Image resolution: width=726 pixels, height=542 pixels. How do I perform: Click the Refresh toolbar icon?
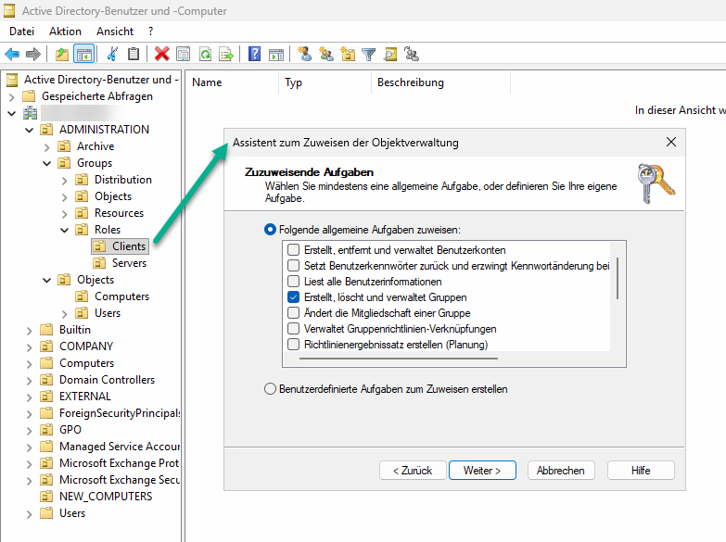tap(205, 55)
